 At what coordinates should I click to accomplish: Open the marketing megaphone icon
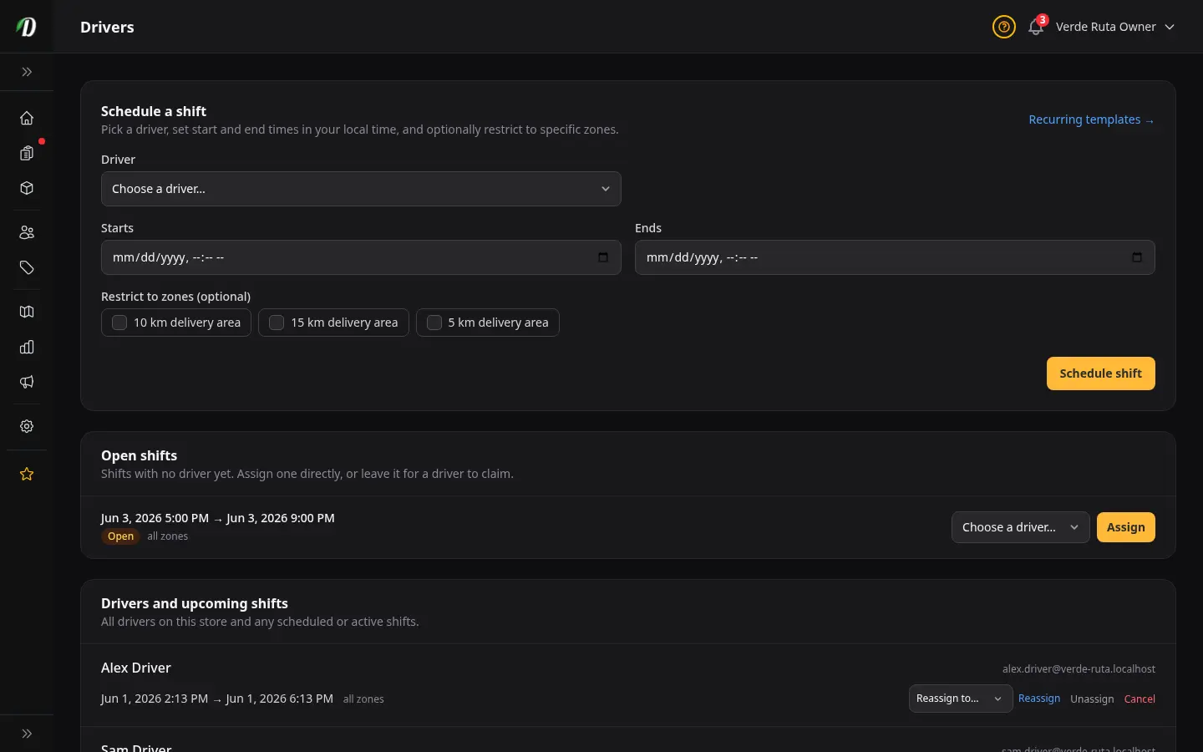(x=27, y=382)
